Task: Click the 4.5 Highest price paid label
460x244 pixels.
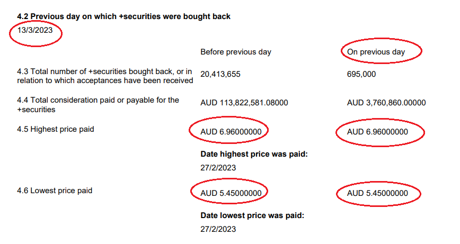Action: [x=56, y=129]
